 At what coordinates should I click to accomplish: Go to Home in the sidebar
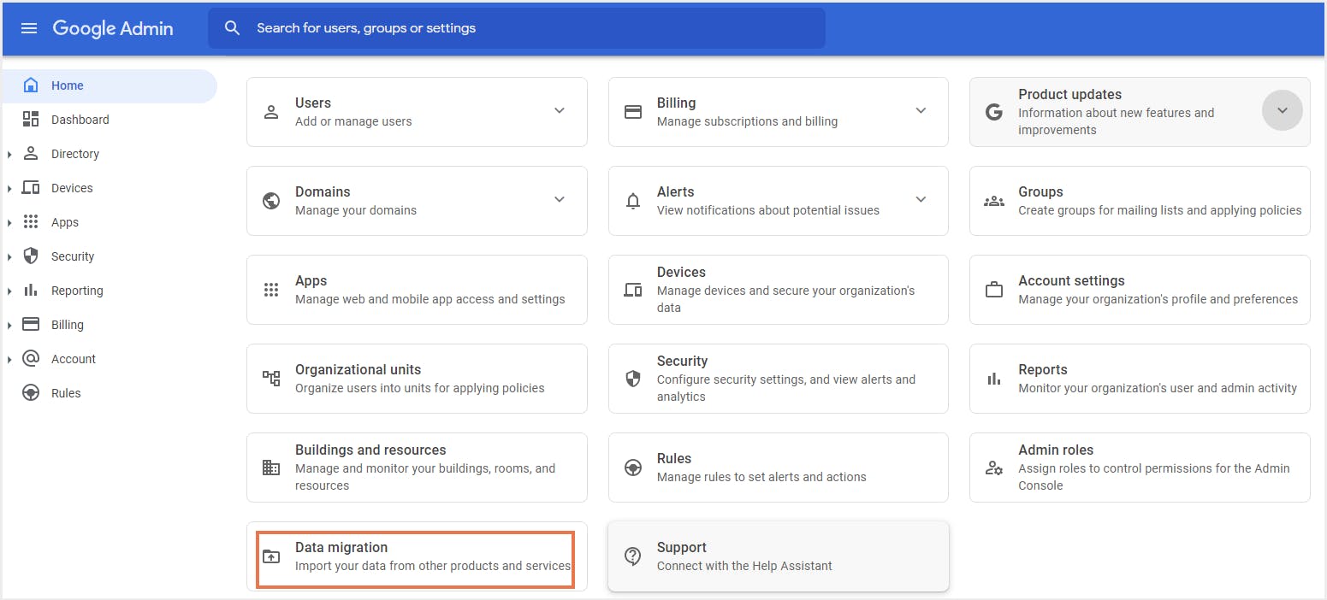pyautogui.click(x=67, y=85)
